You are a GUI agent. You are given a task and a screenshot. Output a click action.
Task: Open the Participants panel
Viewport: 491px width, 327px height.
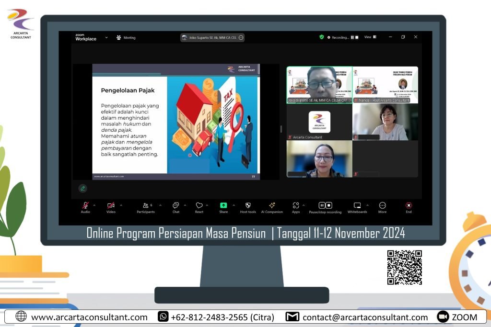click(146, 205)
